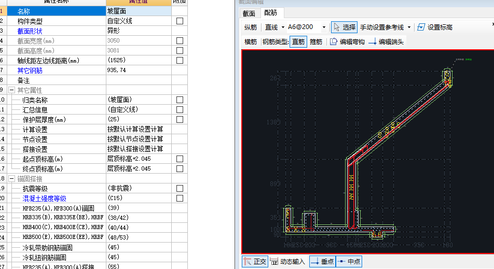
Task: Click the 截面形状 value 异形
Action: pos(139,31)
